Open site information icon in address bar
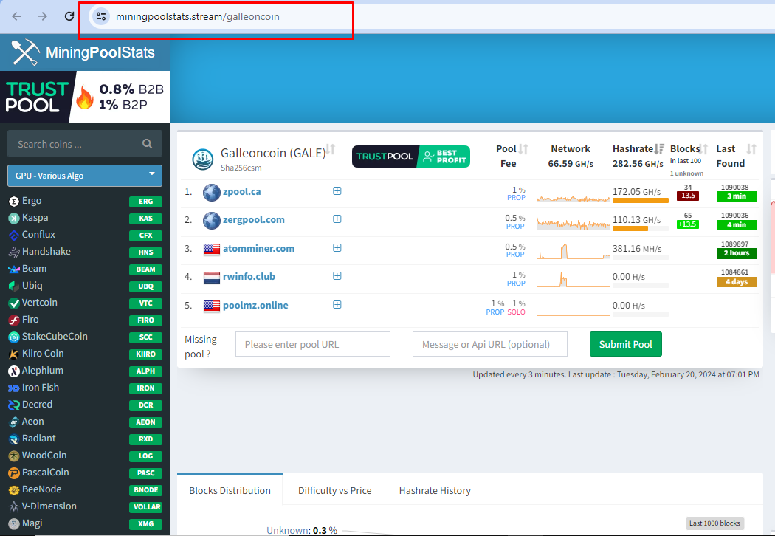The height and width of the screenshot is (536, 775). tap(101, 16)
